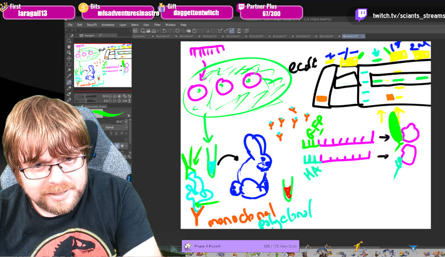Click the smartphone connection icon

[239, 31]
